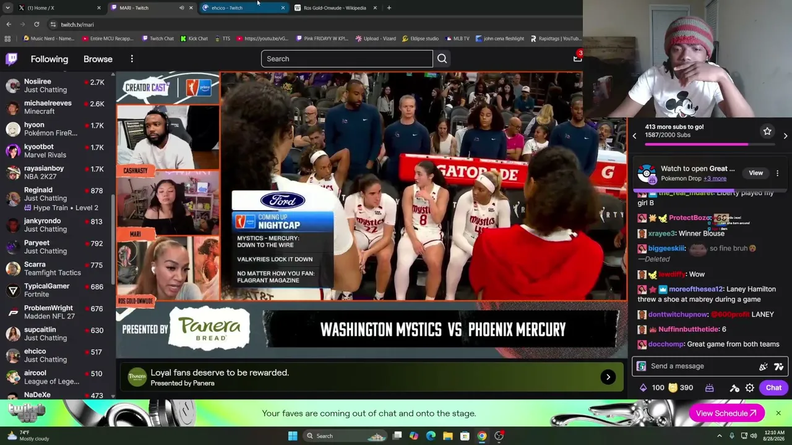Screen dimensions: 792x445
Task: Open the weather widget showing 74°F
Action: 25,436
